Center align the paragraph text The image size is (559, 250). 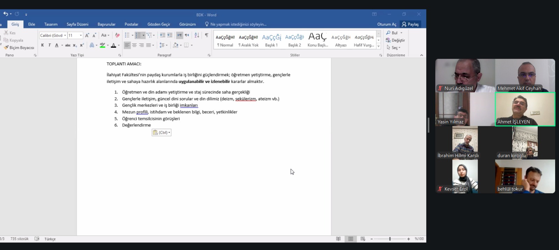(x=134, y=45)
